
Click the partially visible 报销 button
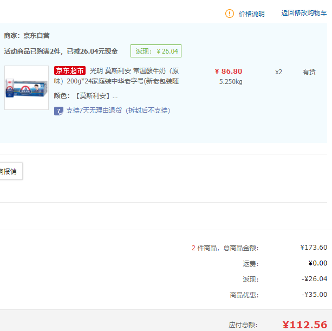tap(9, 172)
